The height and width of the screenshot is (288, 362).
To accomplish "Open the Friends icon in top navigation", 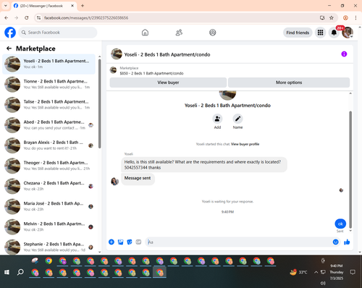I will pyautogui.click(x=179, y=33).
